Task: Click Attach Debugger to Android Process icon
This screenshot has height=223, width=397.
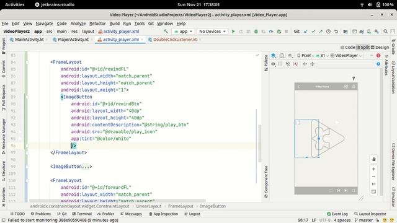Action: coord(279,32)
